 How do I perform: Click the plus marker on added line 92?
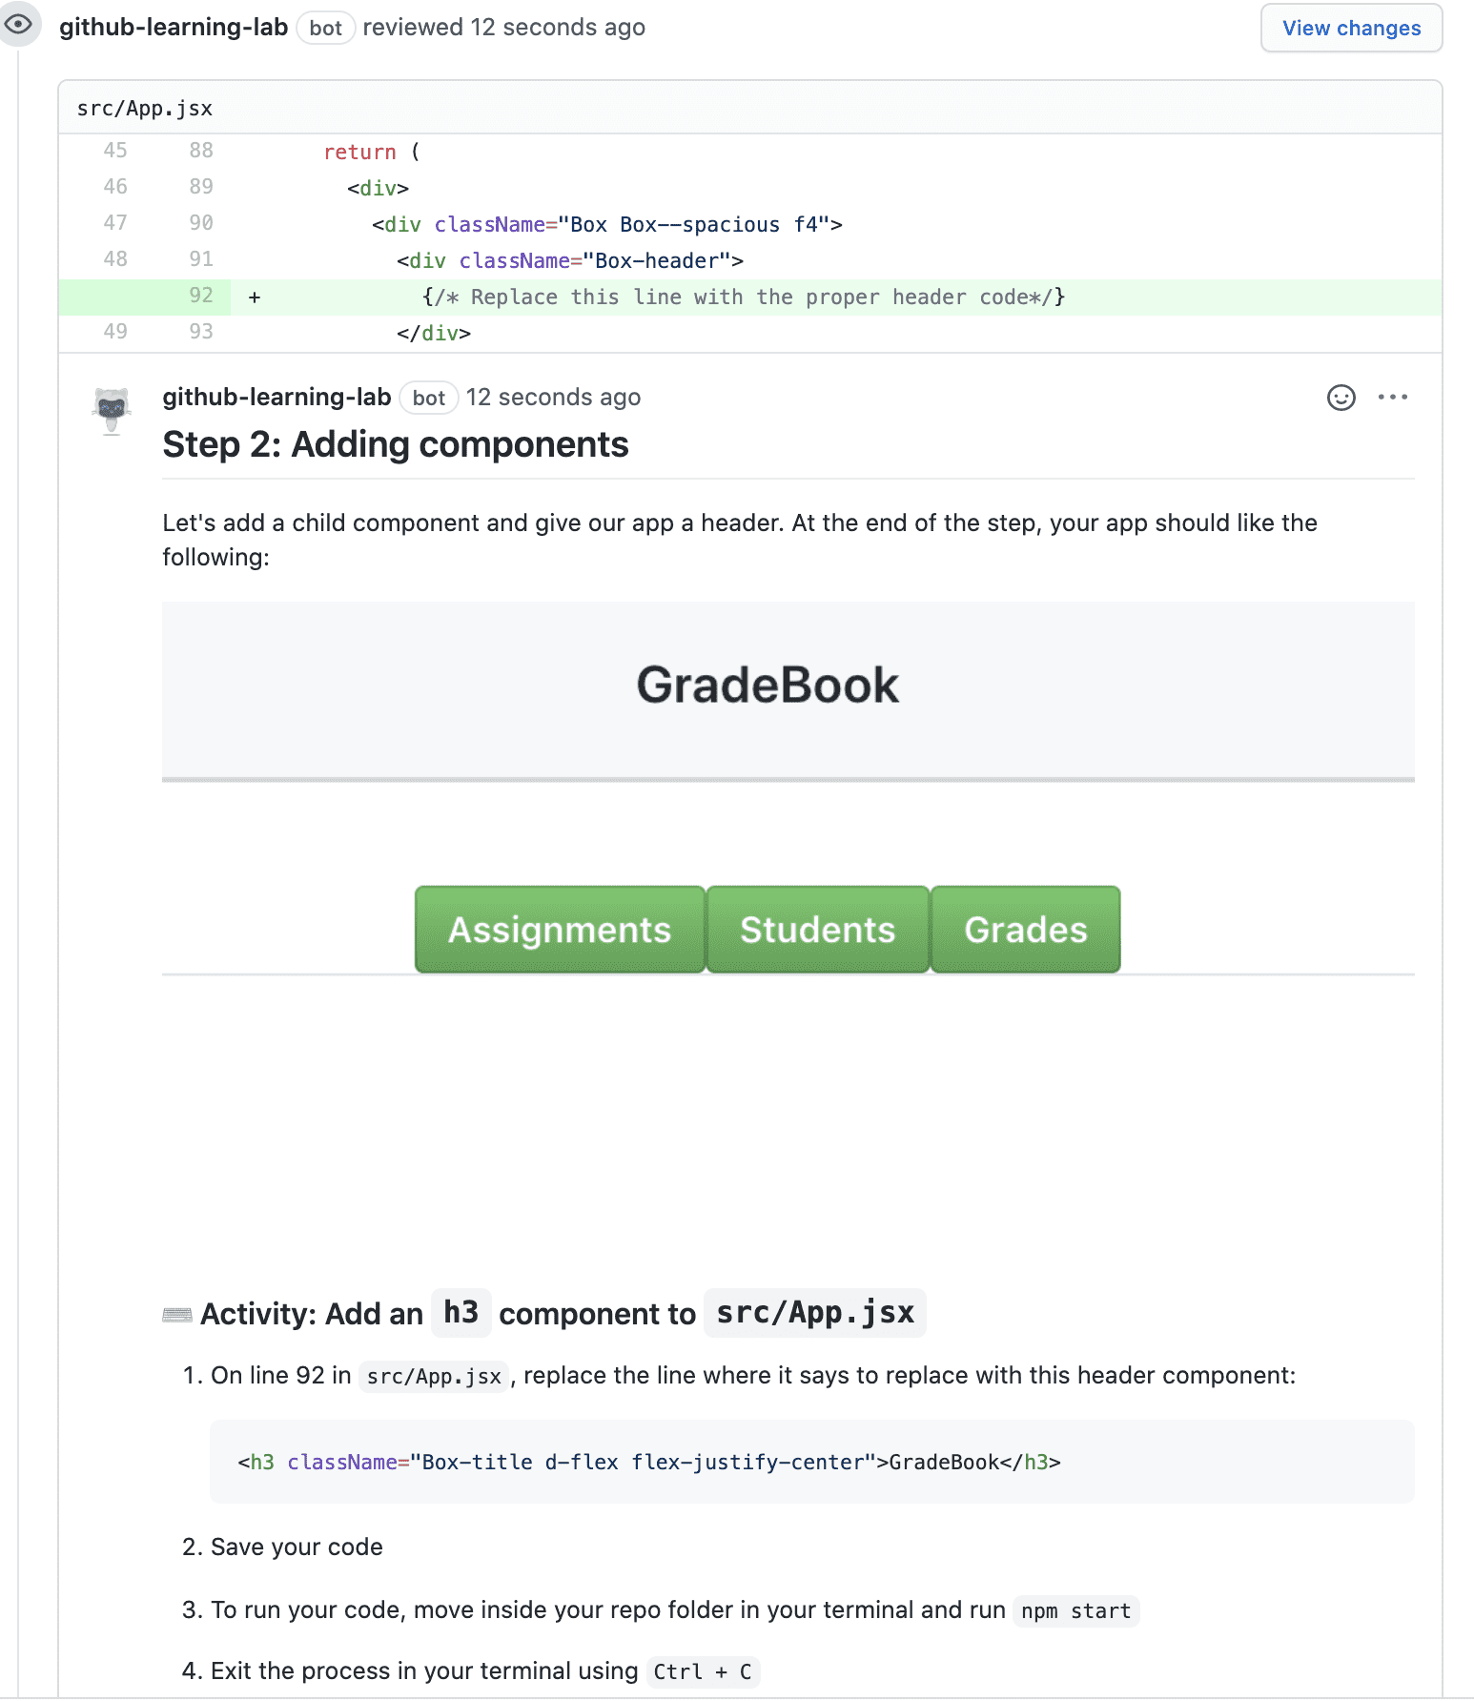255,297
